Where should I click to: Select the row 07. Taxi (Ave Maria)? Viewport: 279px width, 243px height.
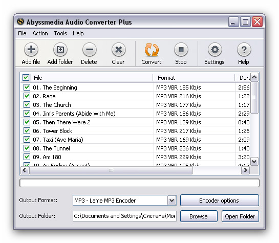click(135, 140)
